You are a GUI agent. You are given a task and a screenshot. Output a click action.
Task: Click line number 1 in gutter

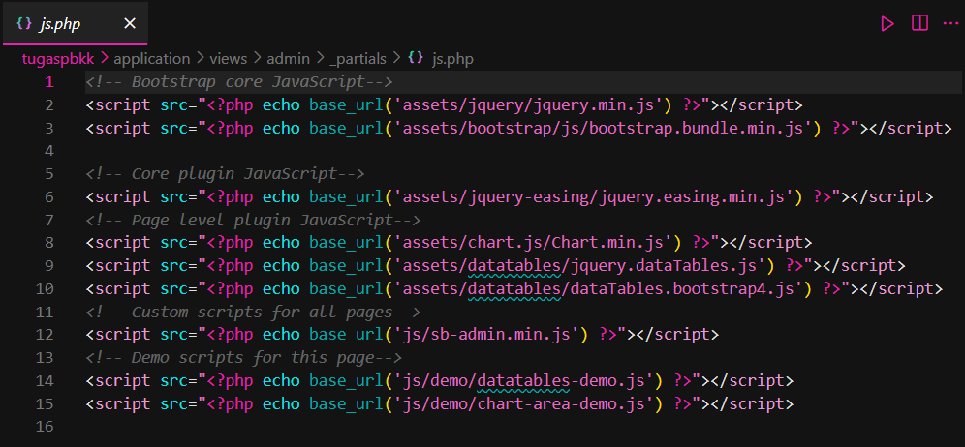point(49,82)
